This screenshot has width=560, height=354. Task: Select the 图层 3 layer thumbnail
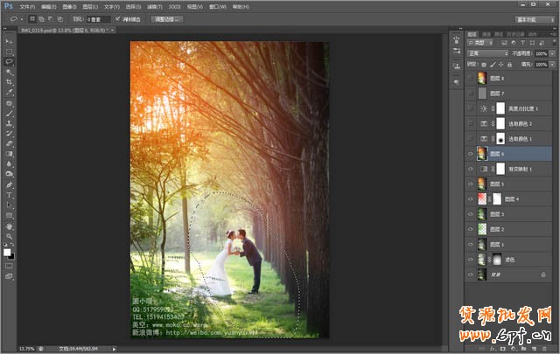(482, 214)
